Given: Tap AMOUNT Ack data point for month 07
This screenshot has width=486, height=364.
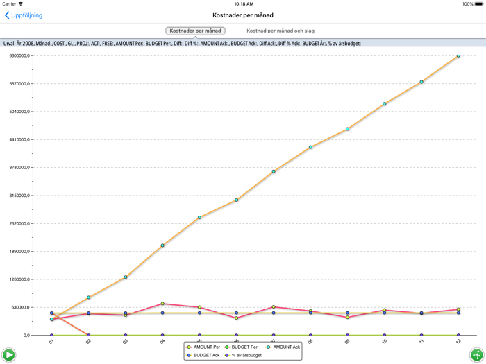Looking at the screenshot, I should (x=274, y=171).
